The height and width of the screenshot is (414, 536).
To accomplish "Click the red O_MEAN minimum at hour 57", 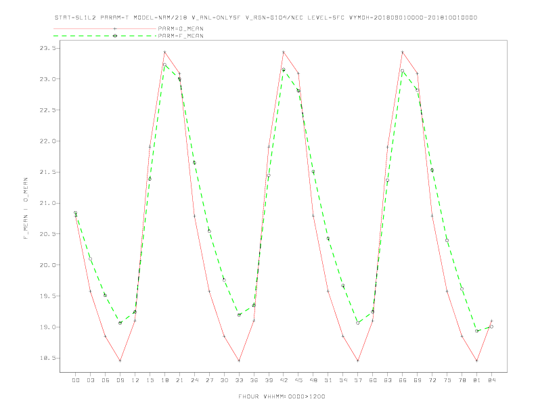I will [x=358, y=361].
